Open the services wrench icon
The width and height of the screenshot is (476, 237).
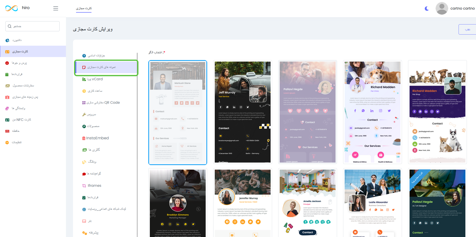click(84, 115)
